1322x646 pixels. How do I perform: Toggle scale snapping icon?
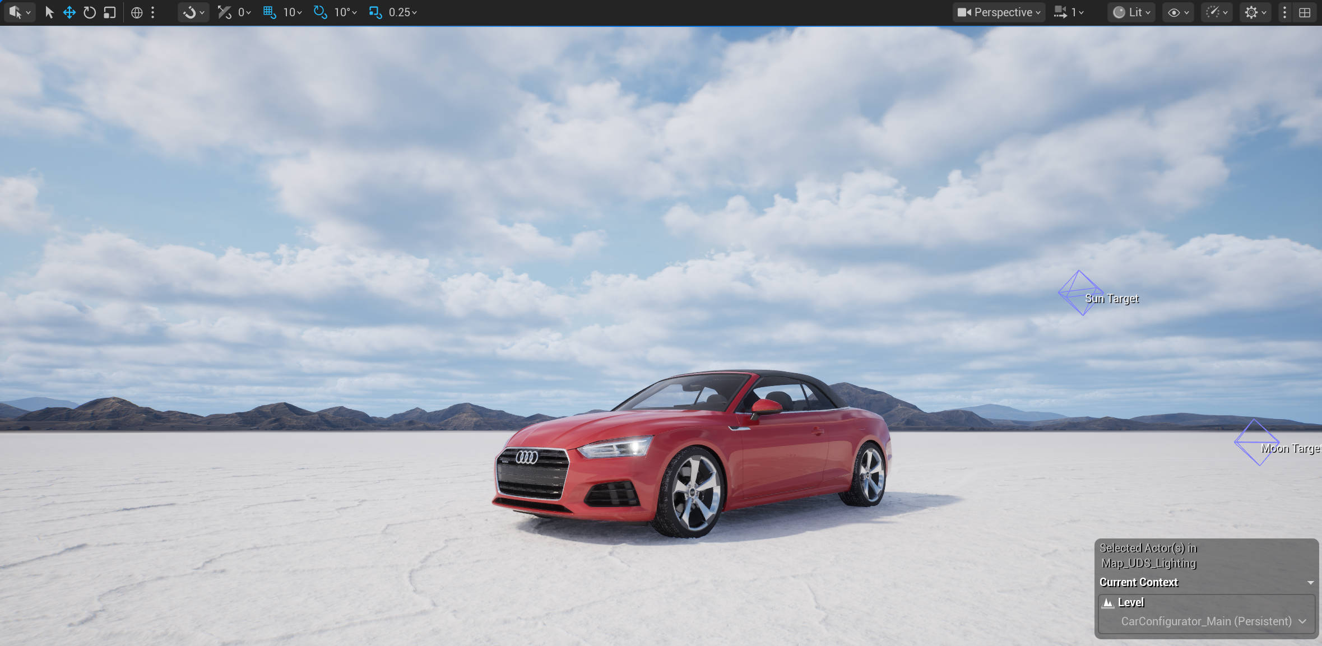(375, 12)
